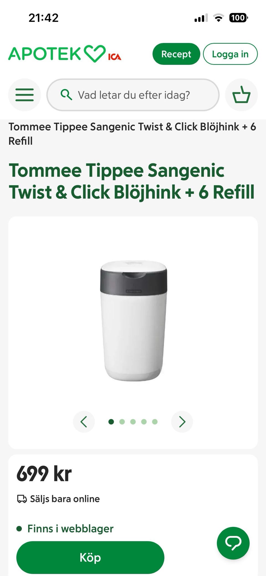Open the Recept section
Image resolution: width=266 pixels, height=576 pixels.
point(176,54)
